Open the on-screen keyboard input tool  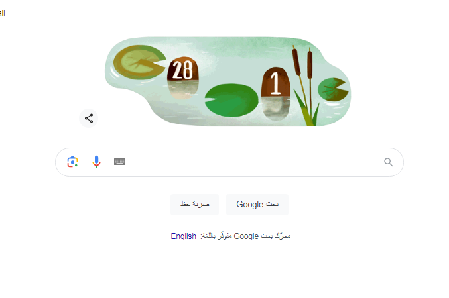point(119,162)
